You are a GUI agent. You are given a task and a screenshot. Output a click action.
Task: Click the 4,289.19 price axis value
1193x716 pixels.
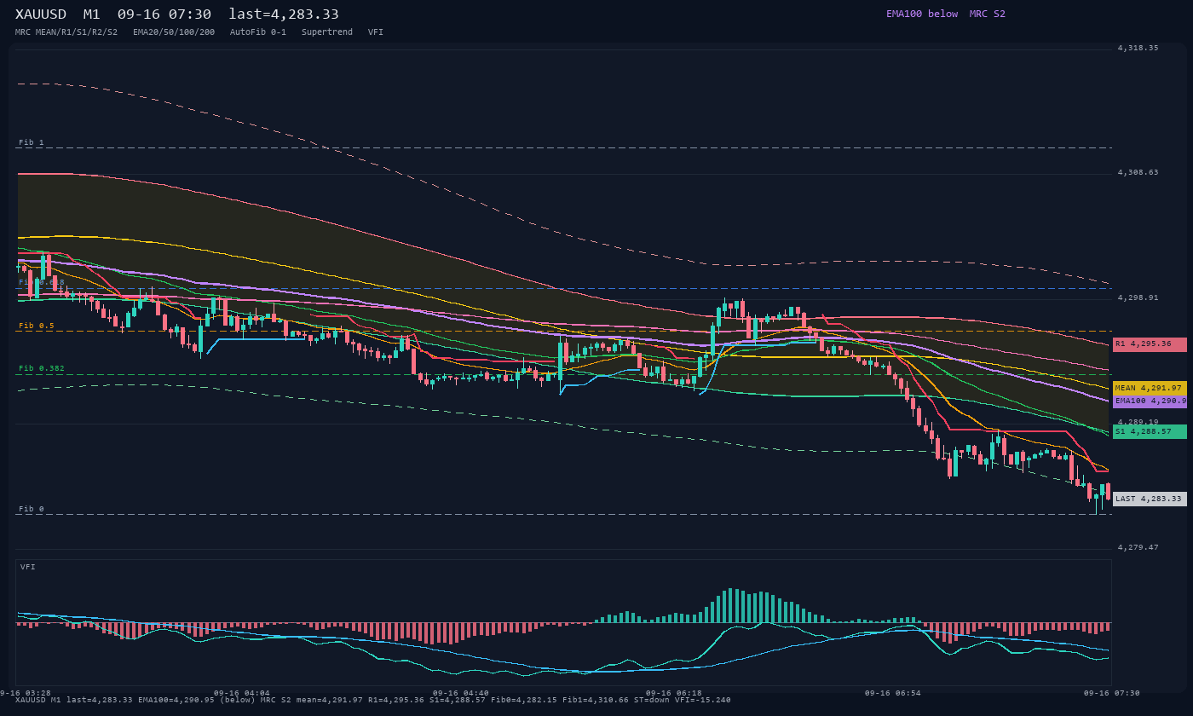click(1138, 422)
